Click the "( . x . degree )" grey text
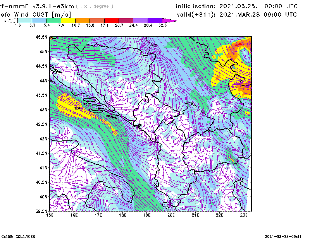 point(95,6)
